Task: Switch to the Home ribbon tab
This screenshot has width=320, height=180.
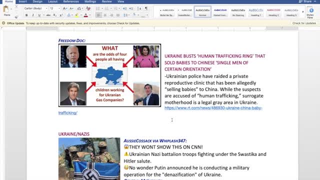Action: pyautogui.click(x=9, y=1)
